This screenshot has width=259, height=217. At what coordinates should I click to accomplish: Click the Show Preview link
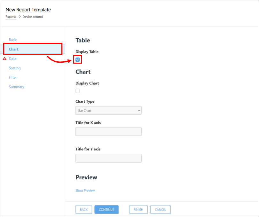click(x=85, y=190)
